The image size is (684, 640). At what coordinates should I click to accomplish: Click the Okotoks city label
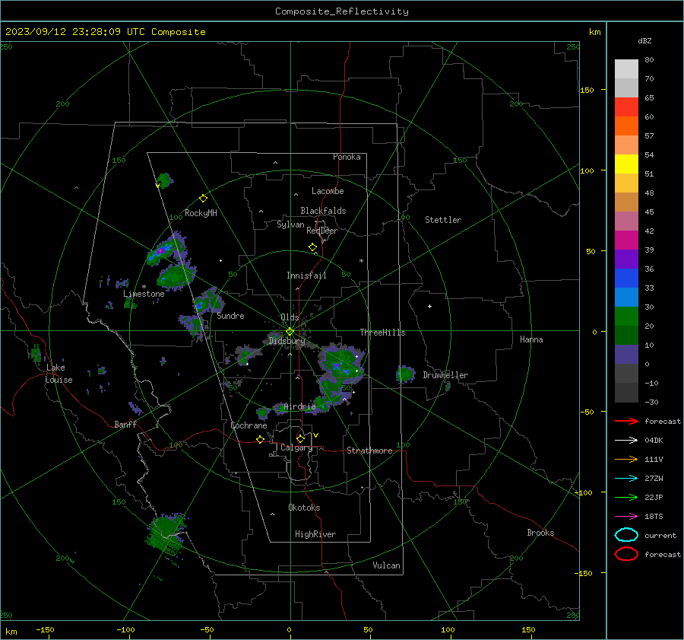(304, 508)
